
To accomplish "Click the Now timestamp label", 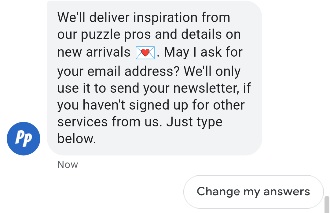I will (67, 164).
